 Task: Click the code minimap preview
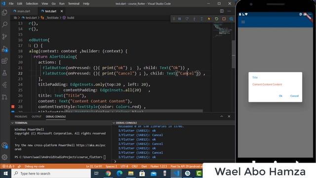pyautogui.click(x=222, y=30)
